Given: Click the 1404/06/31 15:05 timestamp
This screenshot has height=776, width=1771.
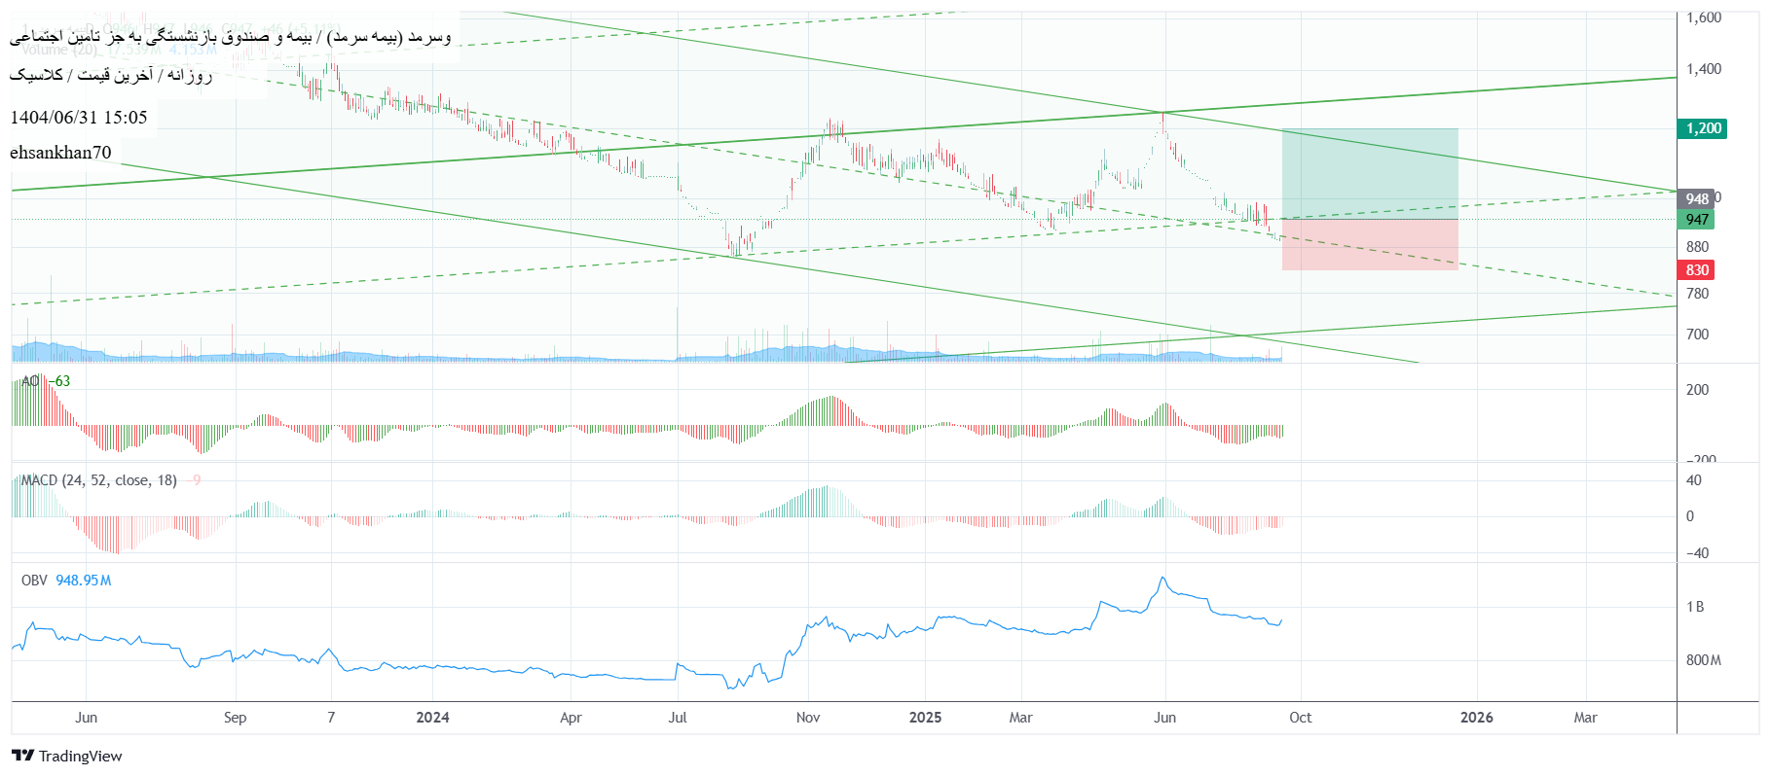Looking at the screenshot, I should (x=79, y=118).
